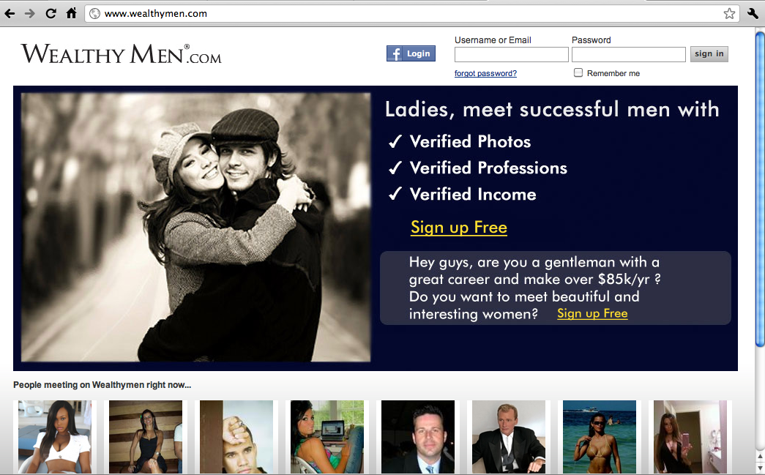Open the browser home page icon

(71, 13)
